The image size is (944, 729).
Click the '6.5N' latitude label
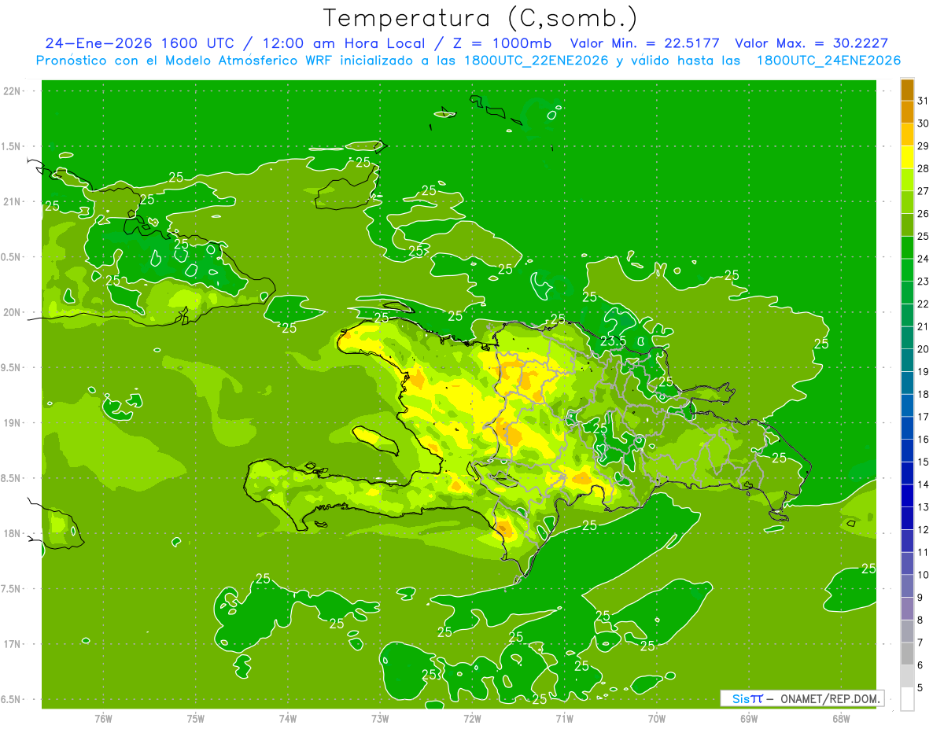pyautogui.click(x=11, y=700)
